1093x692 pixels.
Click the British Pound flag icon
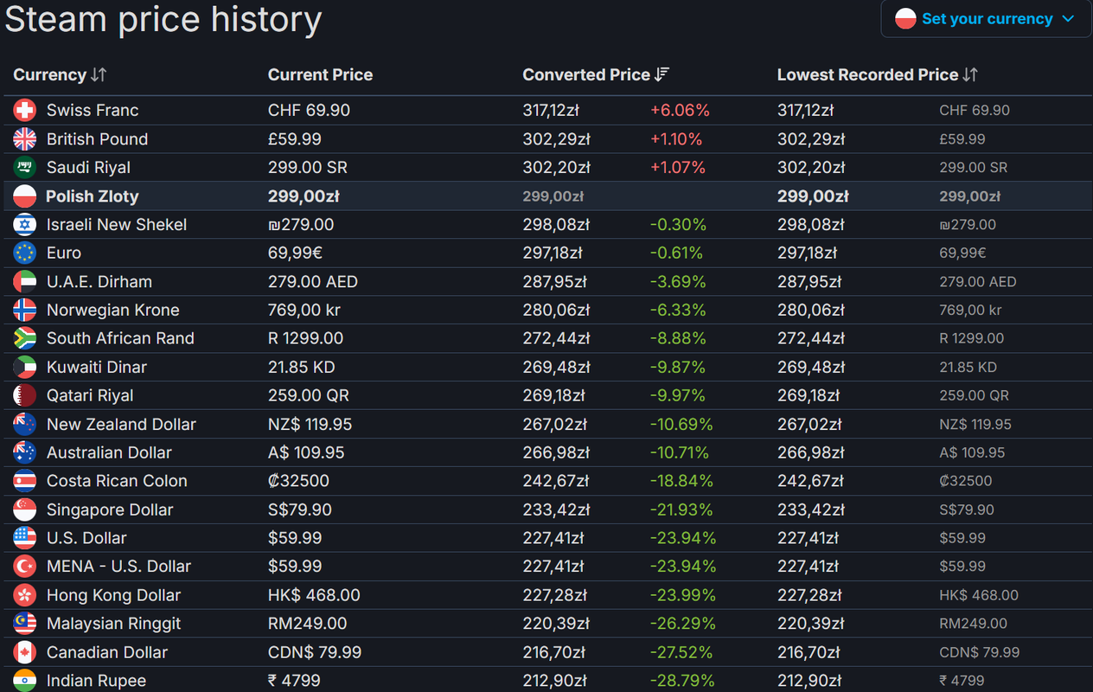pos(25,138)
